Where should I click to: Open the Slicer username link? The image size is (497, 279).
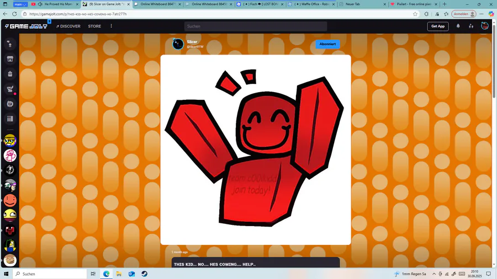(192, 42)
